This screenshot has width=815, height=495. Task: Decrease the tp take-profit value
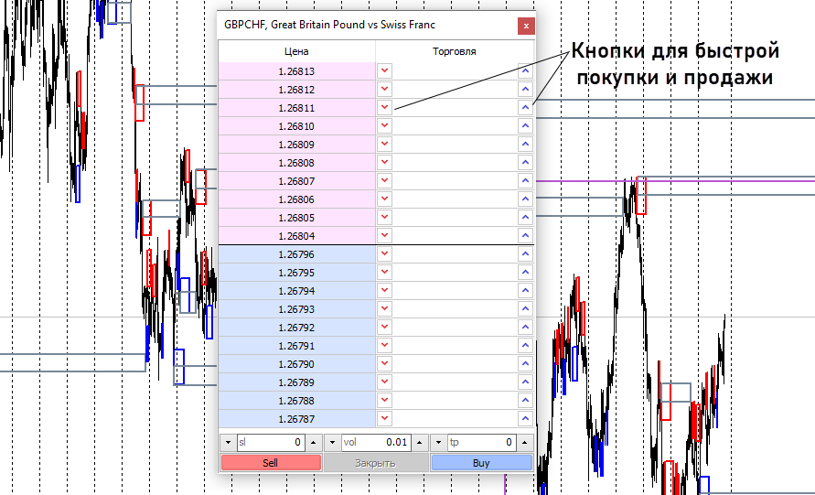click(439, 442)
